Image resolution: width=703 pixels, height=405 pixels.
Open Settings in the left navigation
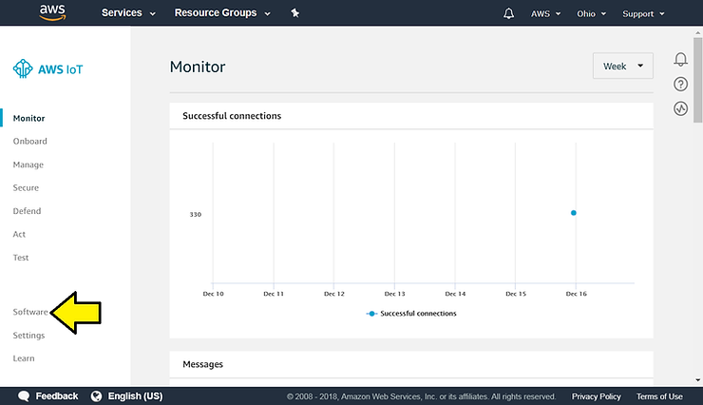pos(28,336)
